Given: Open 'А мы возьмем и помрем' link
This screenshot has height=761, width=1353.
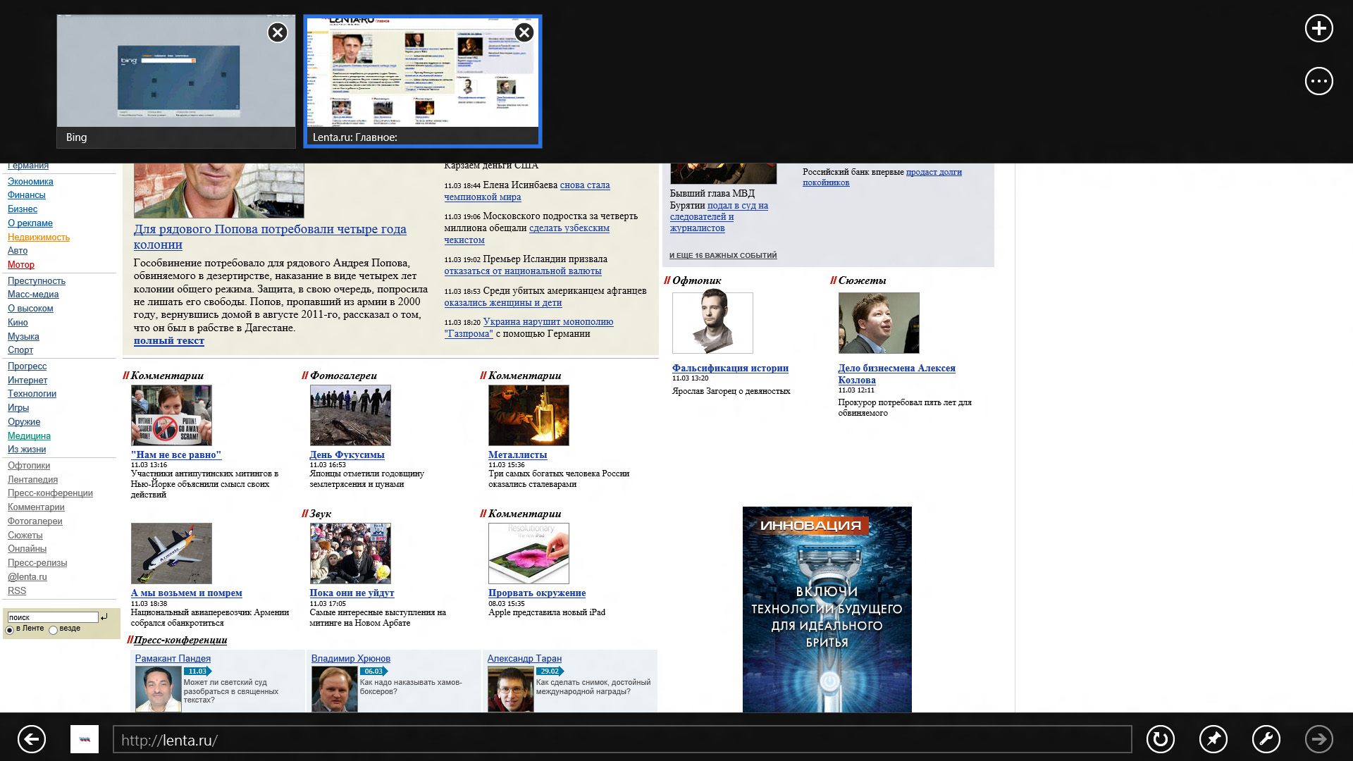Looking at the screenshot, I should (187, 593).
